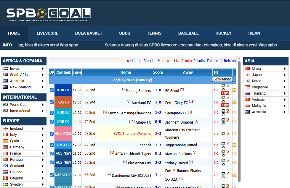Screen dimensions: 290x188
Task: Toggle checkbox for Yoogali match row
Action: [x=52, y=145]
